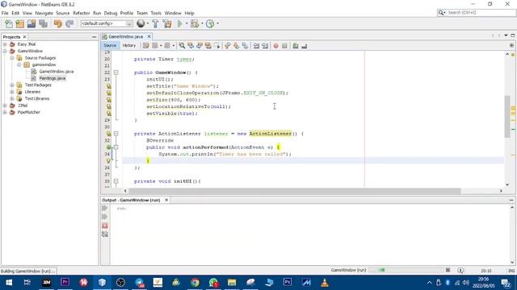Minimize the Output panel

tap(511, 200)
